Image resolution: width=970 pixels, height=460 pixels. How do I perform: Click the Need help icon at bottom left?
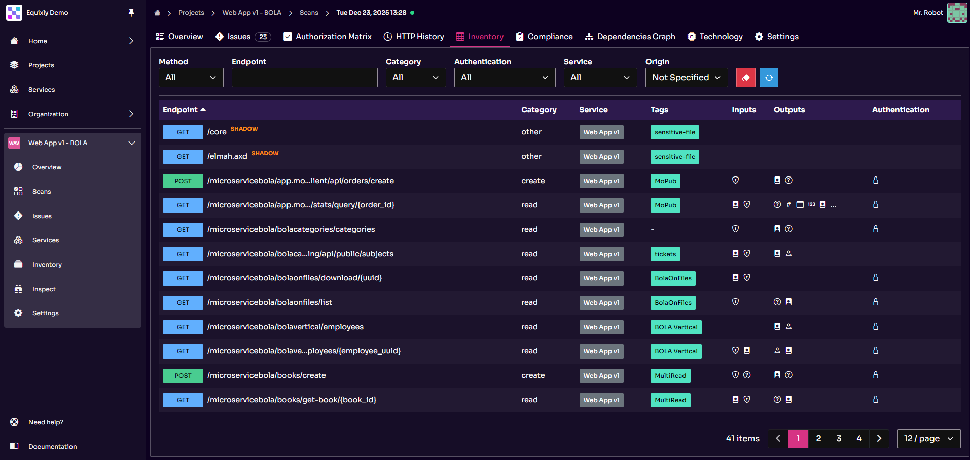[15, 421]
